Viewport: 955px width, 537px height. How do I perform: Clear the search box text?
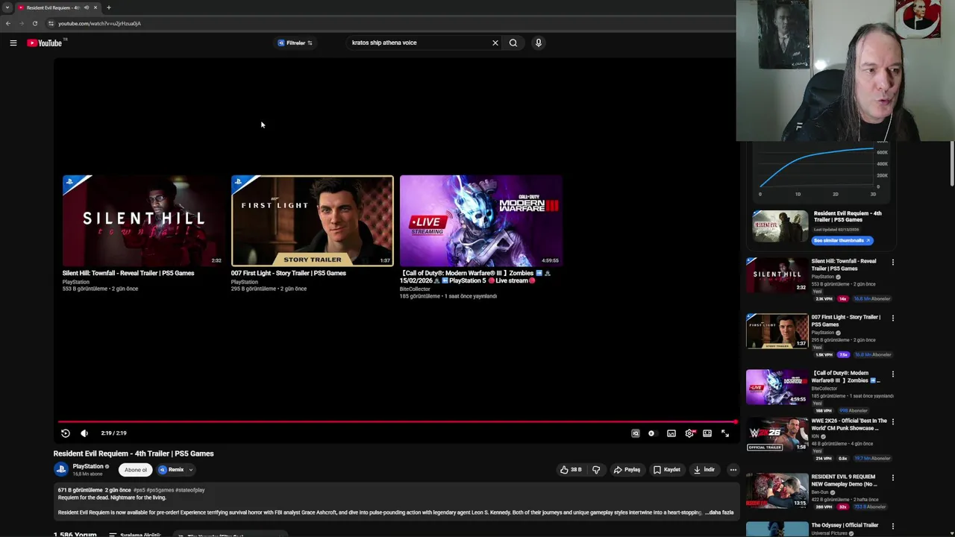tap(495, 43)
